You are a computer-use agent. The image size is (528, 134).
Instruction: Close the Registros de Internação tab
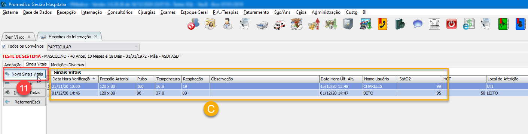(95, 36)
